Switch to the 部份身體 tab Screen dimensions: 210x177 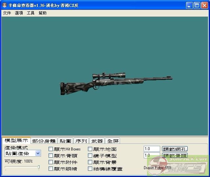pos(44,141)
